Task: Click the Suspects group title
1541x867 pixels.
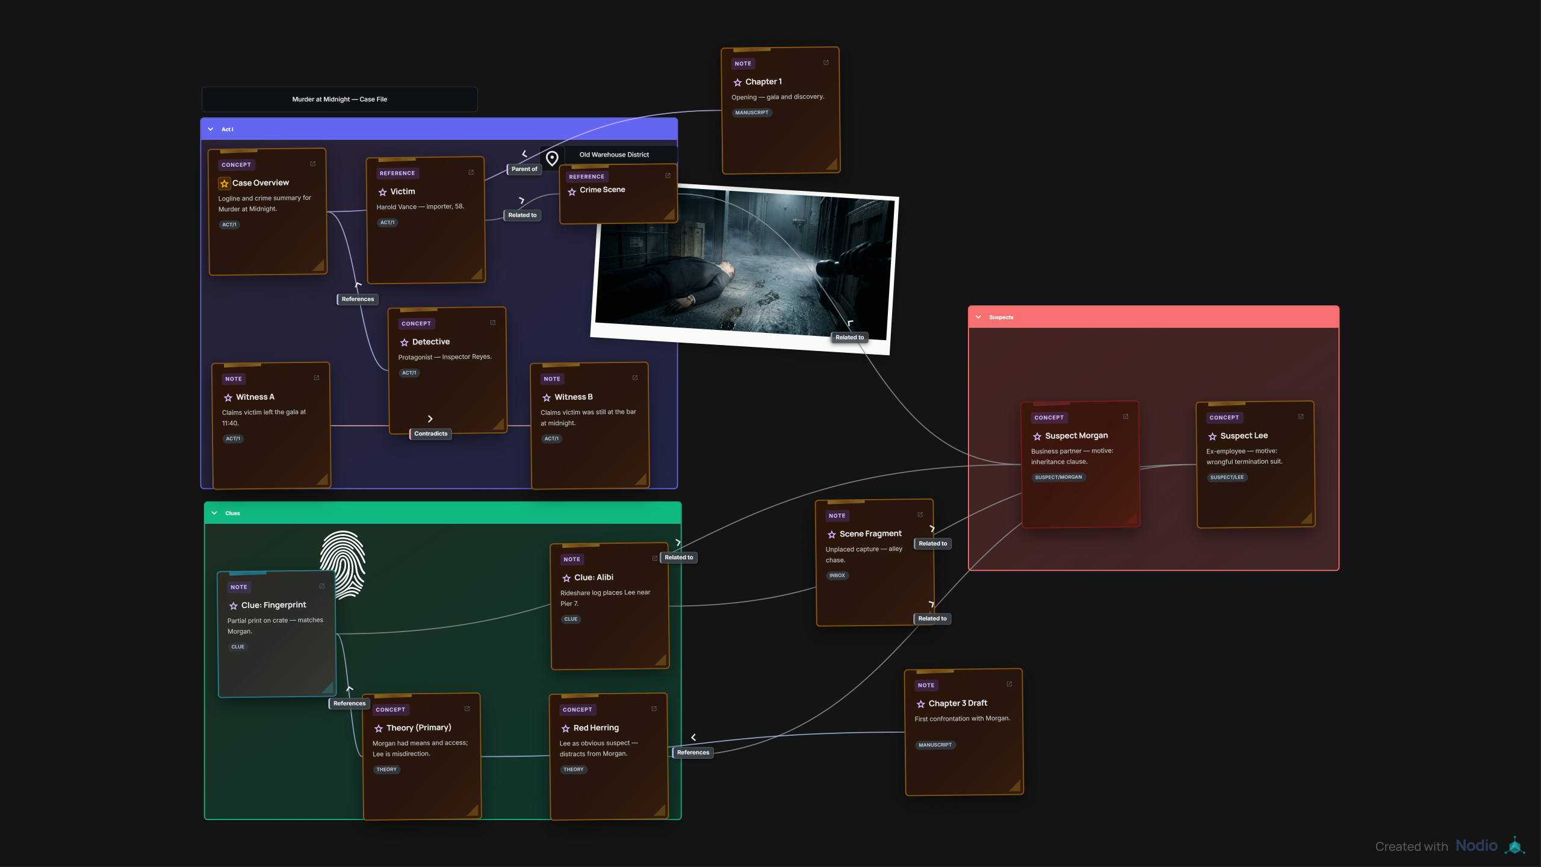Action: point(1001,317)
